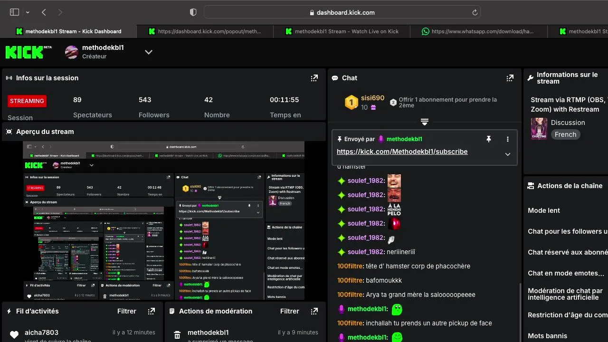
Task: Click the lightning icon beside Fil d'activités
Action: point(9,311)
